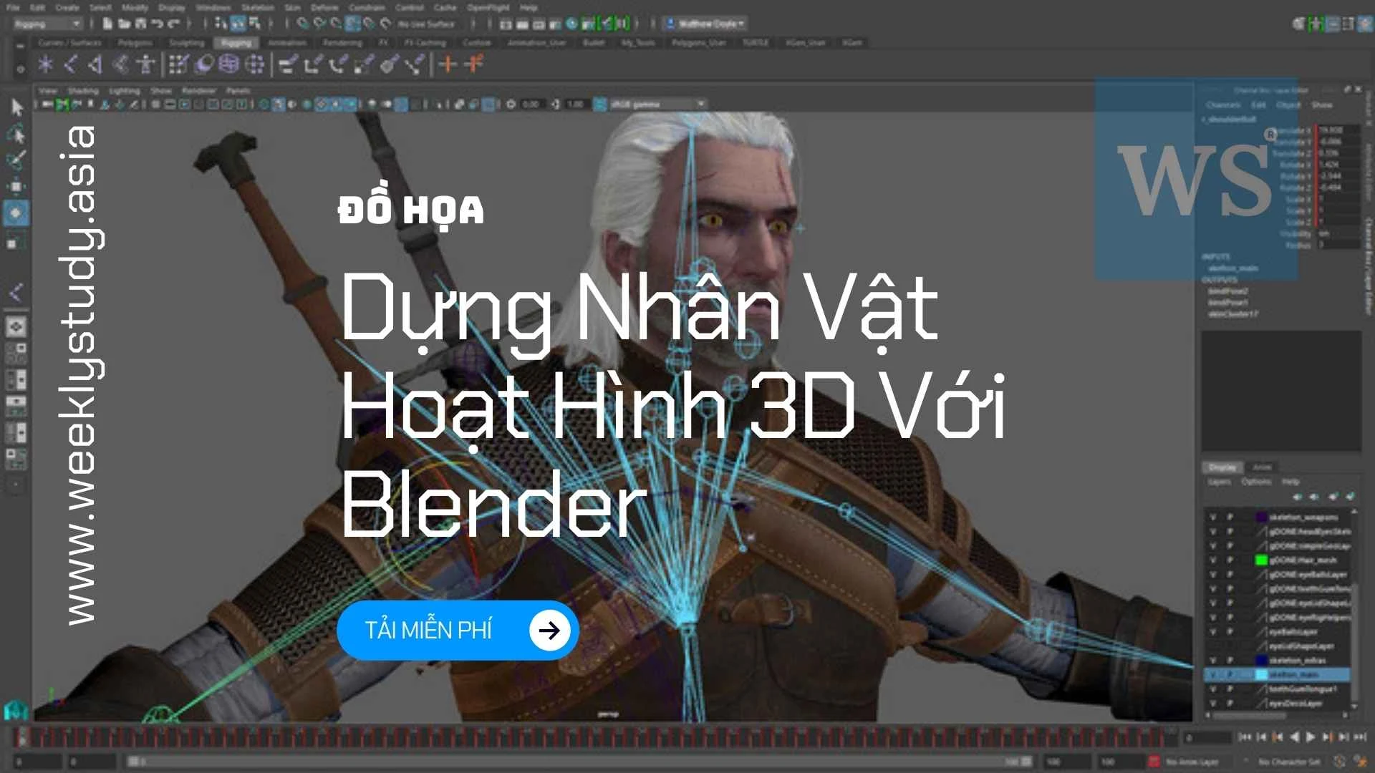The image size is (1375, 773).
Task: Open the Matthew Doyle account dropdown
Action: tap(706, 24)
